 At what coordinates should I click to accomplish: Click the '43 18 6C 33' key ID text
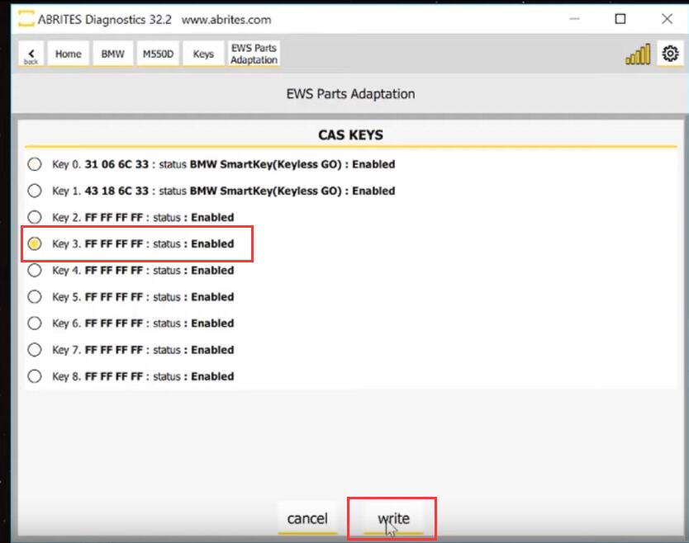click(116, 191)
